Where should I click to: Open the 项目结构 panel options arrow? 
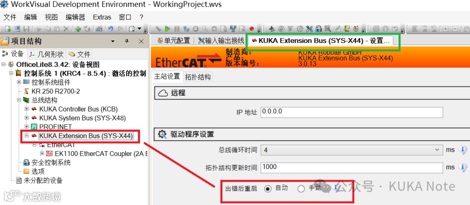coord(113,41)
